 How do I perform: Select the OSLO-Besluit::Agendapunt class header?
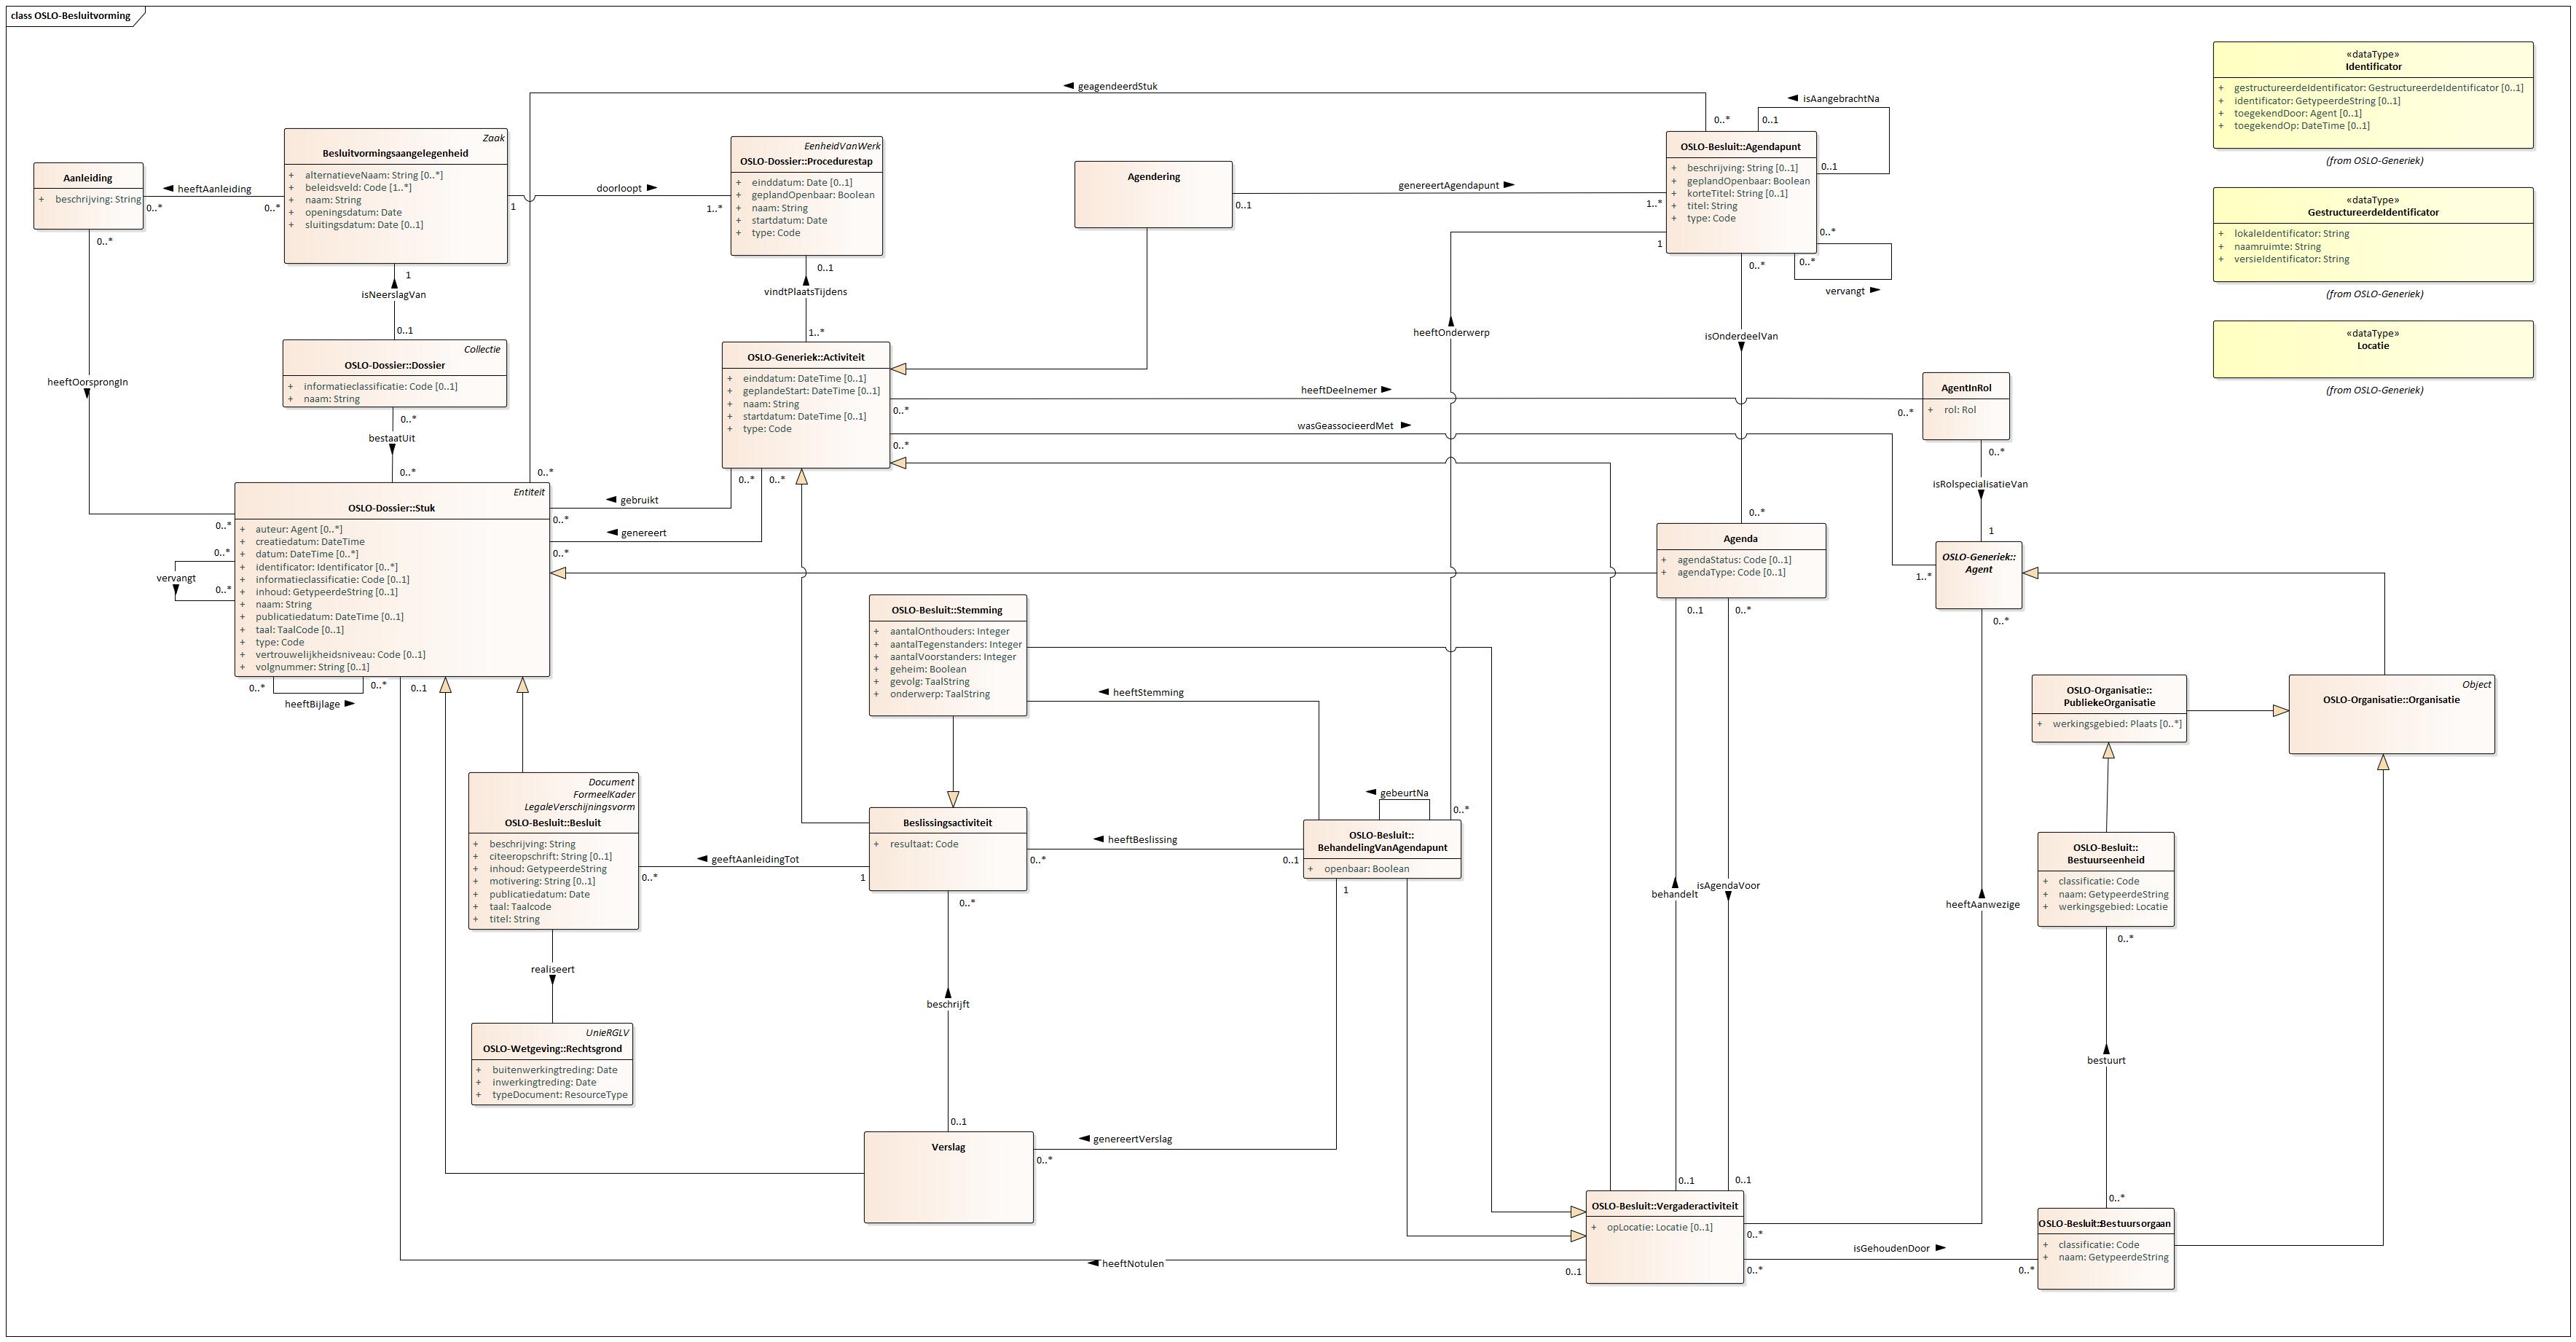pyautogui.click(x=1740, y=147)
